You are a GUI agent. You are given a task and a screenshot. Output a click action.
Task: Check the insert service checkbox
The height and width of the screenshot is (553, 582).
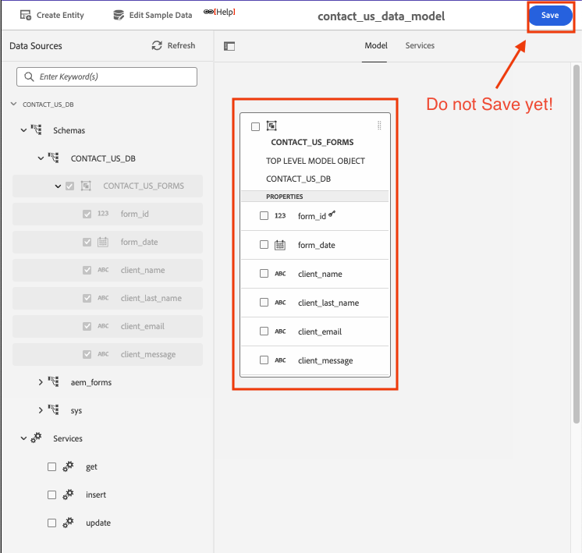tap(52, 495)
